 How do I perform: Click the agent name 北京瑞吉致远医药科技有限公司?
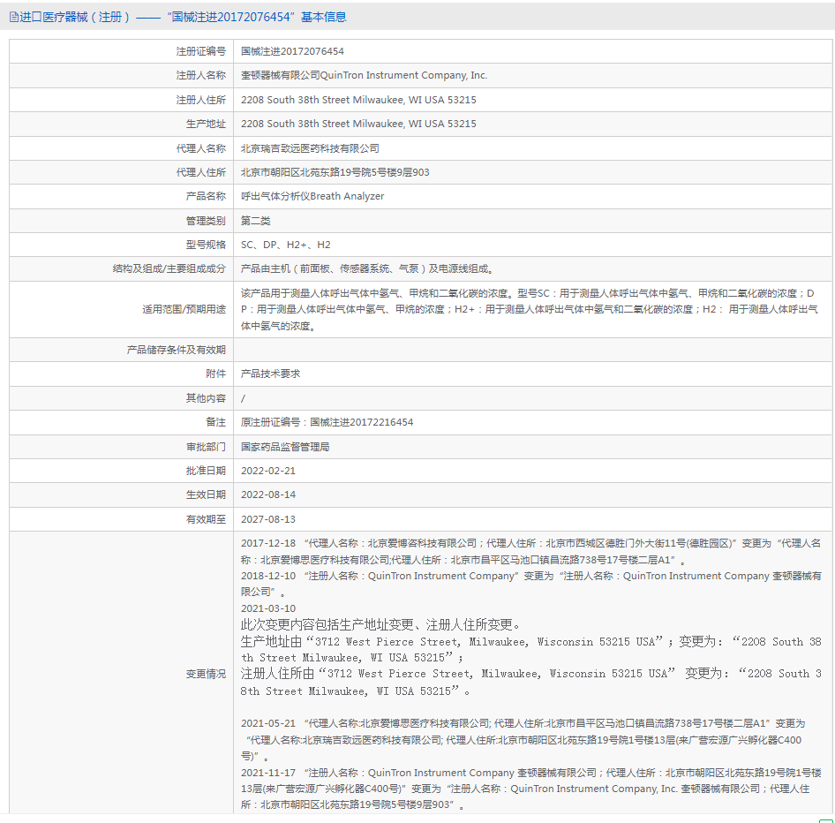(x=310, y=148)
